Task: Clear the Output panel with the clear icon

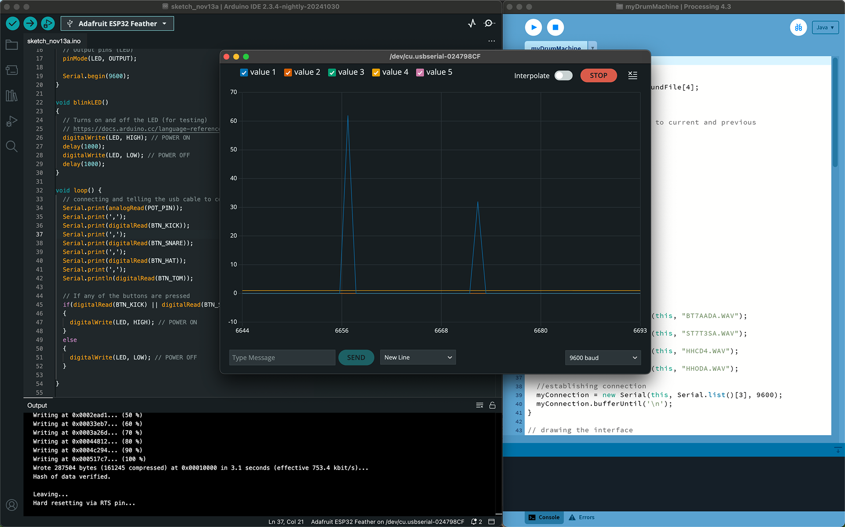Action: 480,405
